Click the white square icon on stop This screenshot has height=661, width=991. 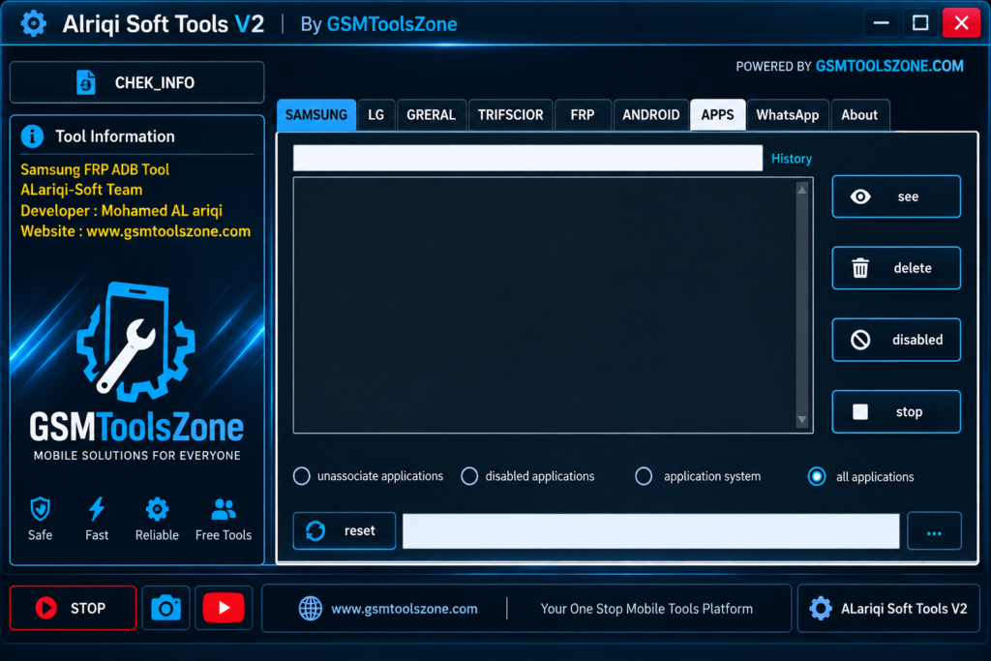860,412
